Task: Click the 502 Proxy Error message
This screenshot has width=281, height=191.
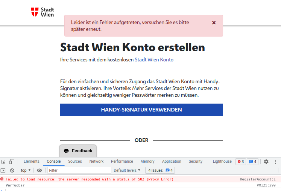Action: [x=90, y=179]
